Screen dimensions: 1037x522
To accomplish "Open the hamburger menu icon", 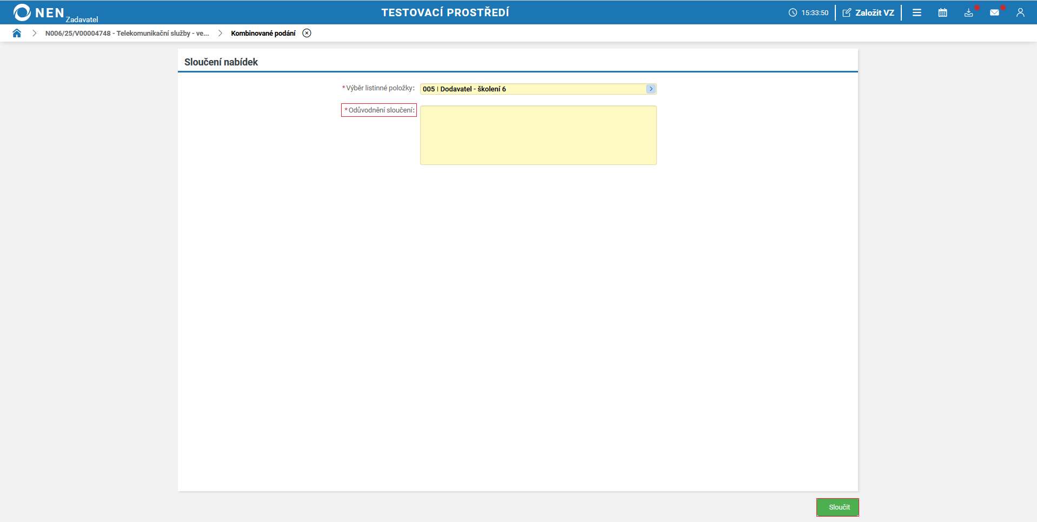I will (x=917, y=12).
